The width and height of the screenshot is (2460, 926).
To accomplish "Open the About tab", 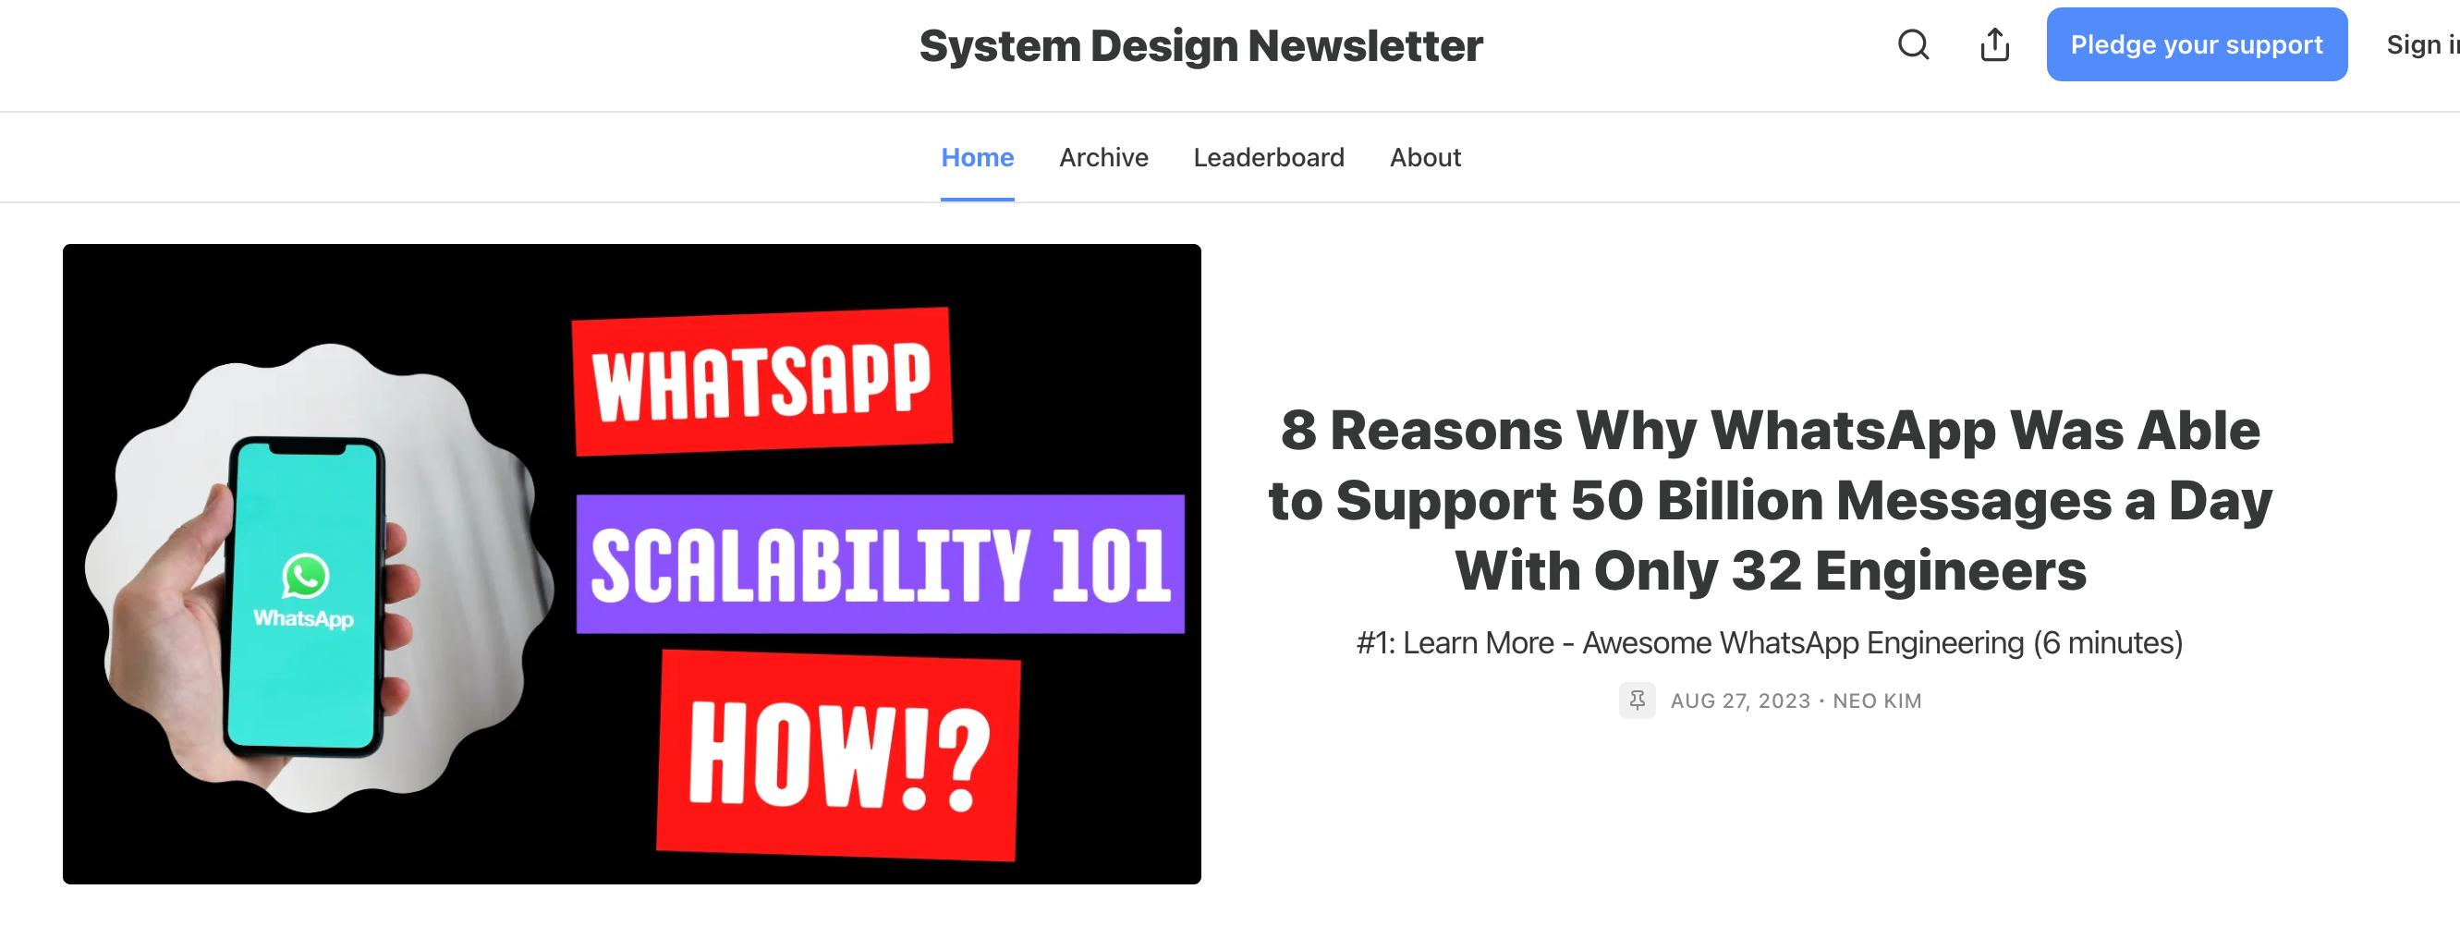I will 1425,157.
